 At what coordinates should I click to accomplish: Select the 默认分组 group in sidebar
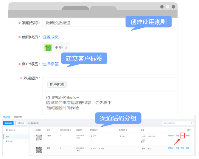10,141
